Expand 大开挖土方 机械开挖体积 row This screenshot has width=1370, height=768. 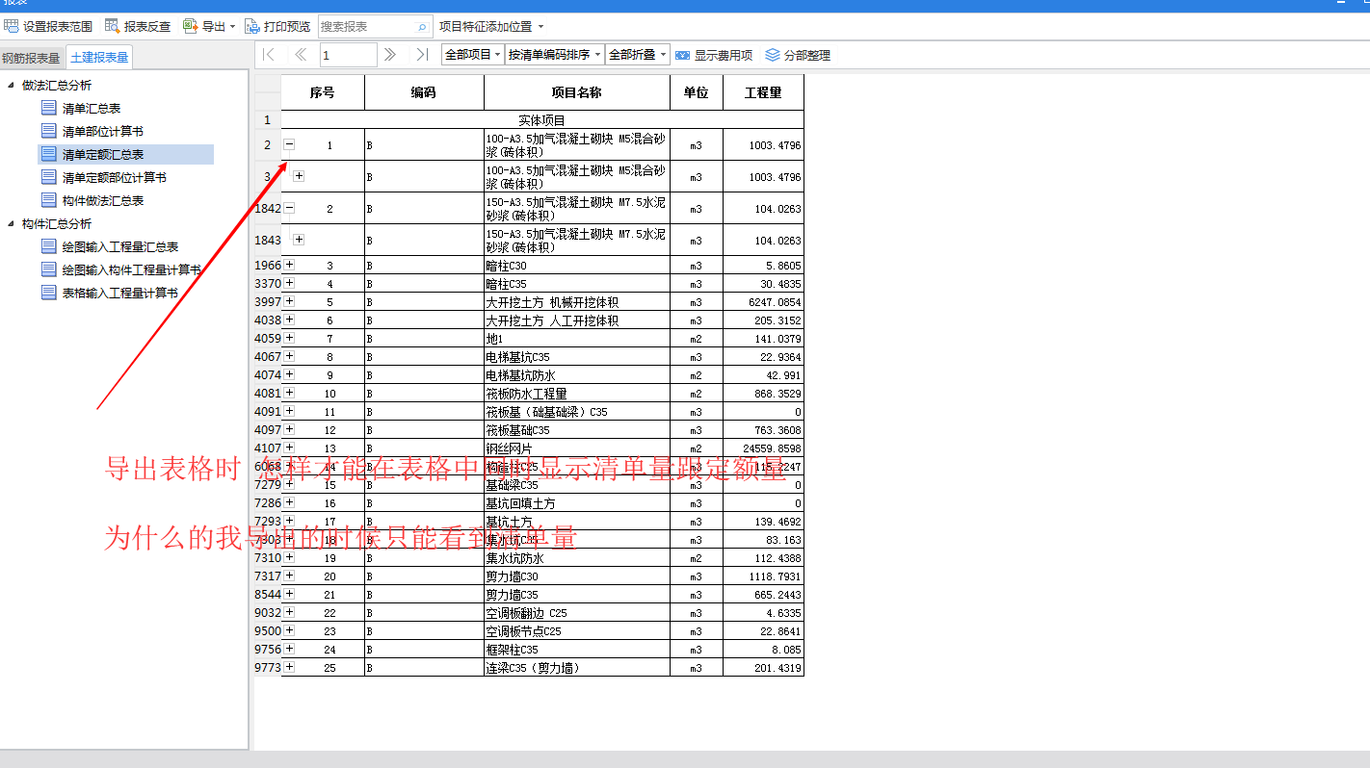tap(289, 301)
